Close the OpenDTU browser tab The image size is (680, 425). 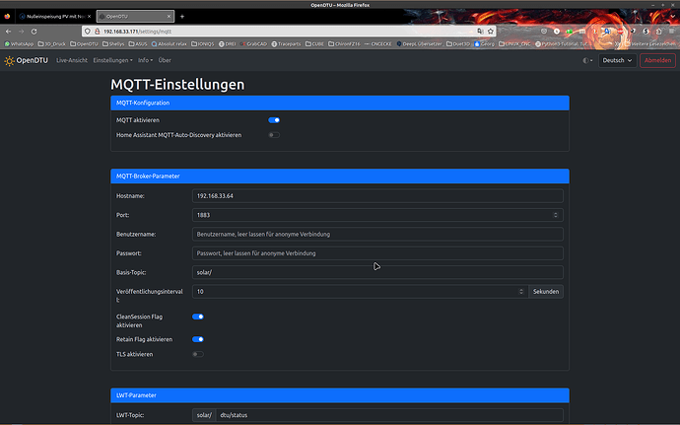pos(169,17)
